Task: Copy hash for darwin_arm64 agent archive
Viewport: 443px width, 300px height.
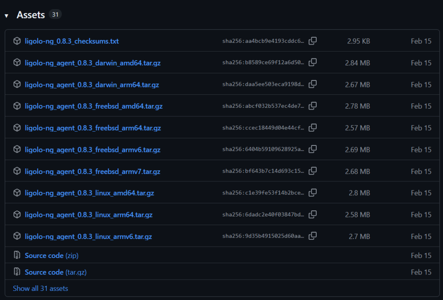Action: pyautogui.click(x=312, y=84)
